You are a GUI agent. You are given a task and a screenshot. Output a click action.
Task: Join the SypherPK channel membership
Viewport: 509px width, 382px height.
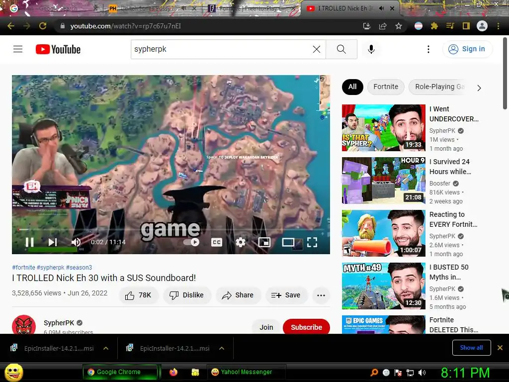[266, 327]
